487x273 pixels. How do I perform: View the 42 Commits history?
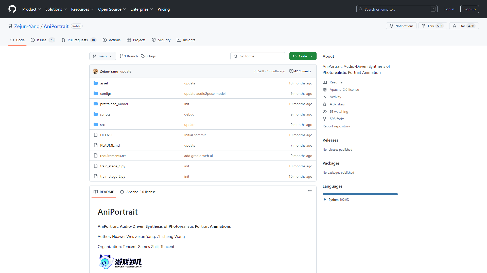300,71
